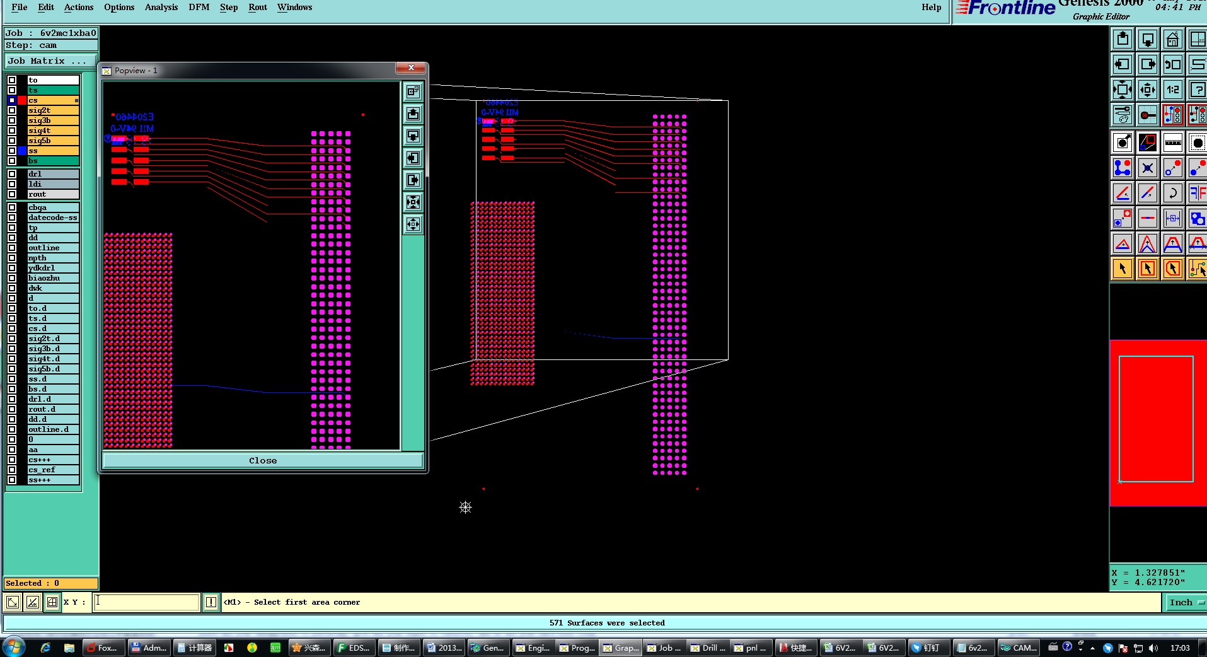Toggle the 'ss' layer display checkbox
This screenshot has height=657, width=1207.
[12, 151]
